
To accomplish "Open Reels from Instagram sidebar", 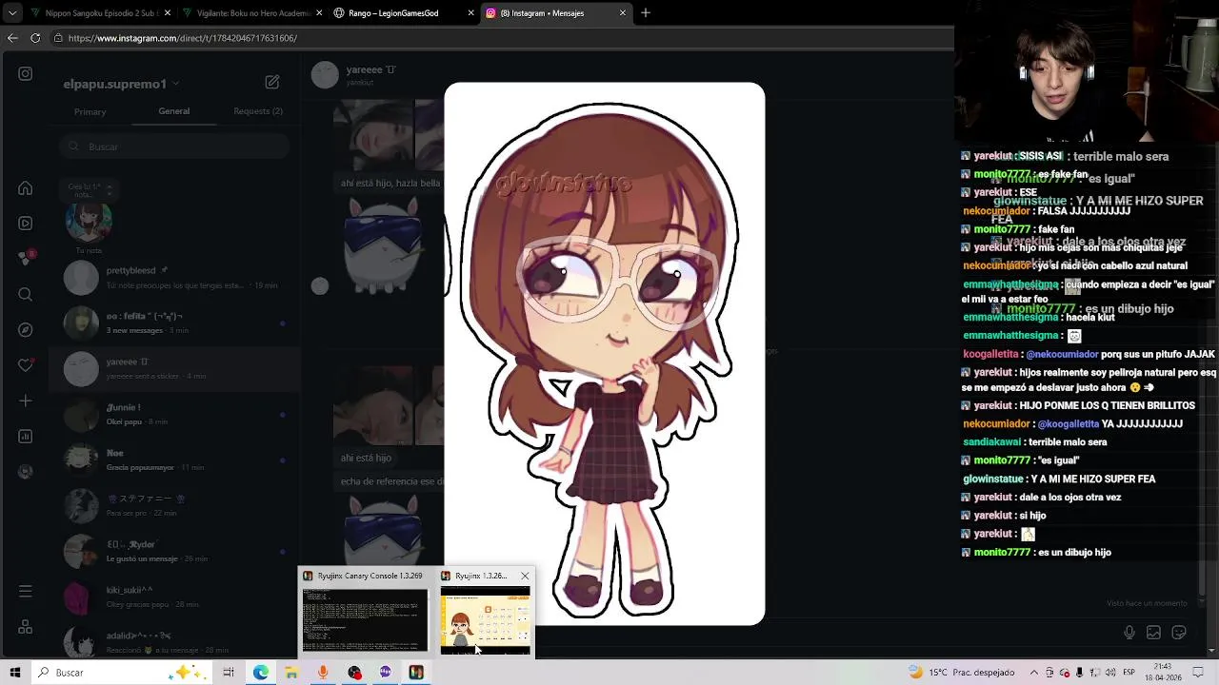I will 26,224.
